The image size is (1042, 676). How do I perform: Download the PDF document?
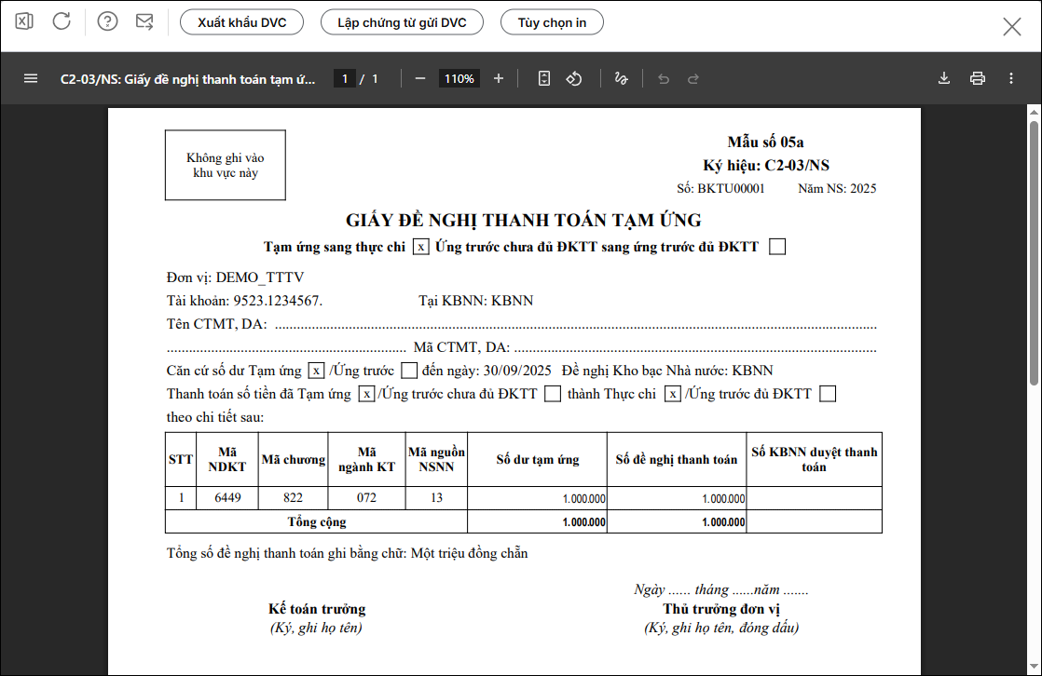coord(944,78)
